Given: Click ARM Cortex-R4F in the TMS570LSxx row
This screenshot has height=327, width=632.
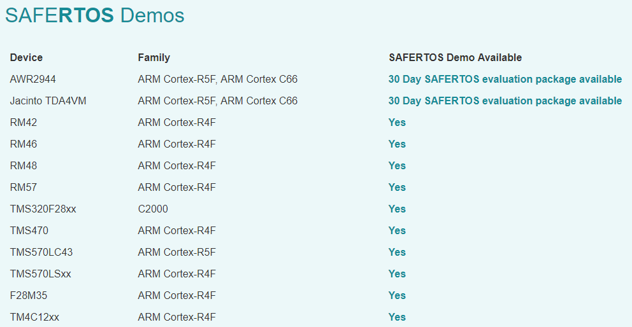Looking at the screenshot, I should coord(176,274).
